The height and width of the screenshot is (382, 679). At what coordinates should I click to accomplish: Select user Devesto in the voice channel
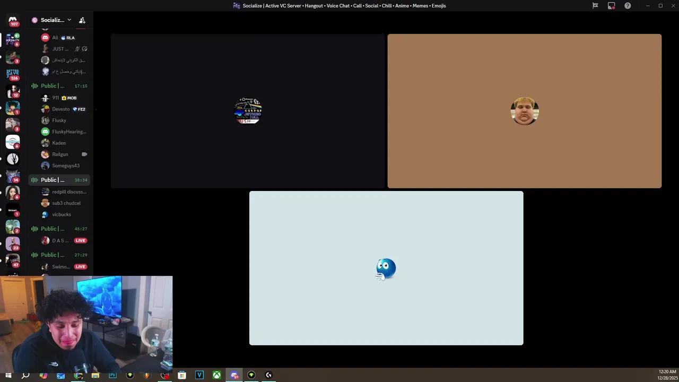(x=60, y=109)
